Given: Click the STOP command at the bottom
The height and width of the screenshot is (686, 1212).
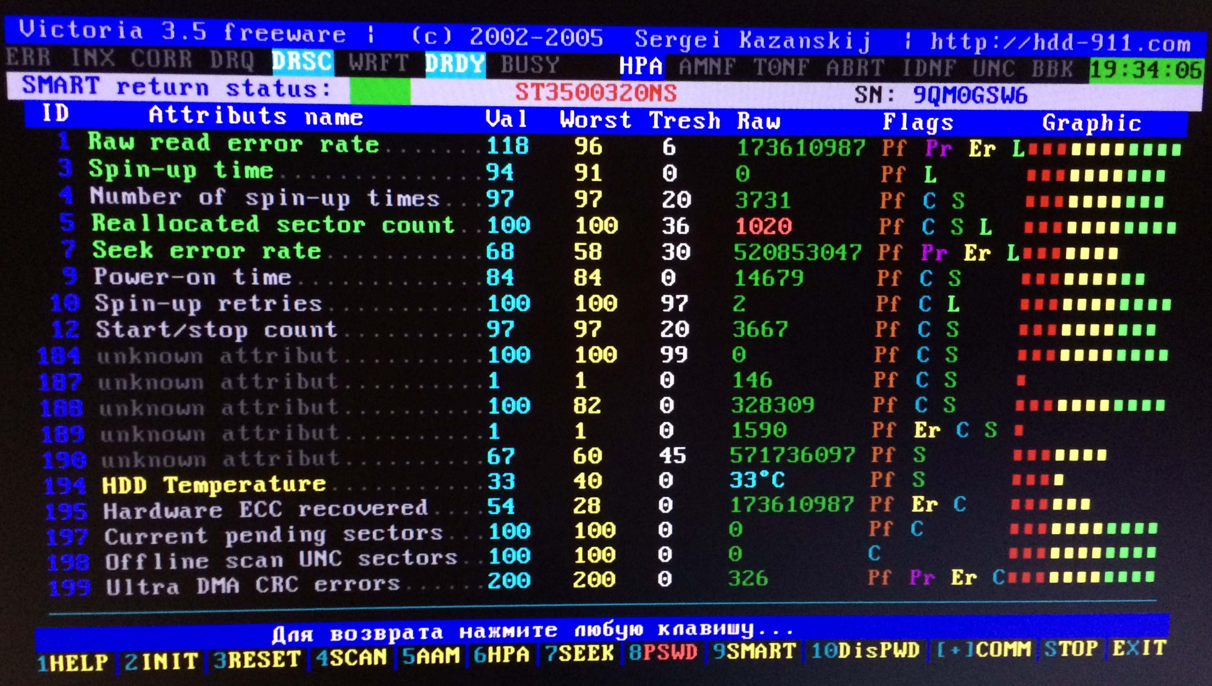Looking at the screenshot, I should click(1072, 649).
